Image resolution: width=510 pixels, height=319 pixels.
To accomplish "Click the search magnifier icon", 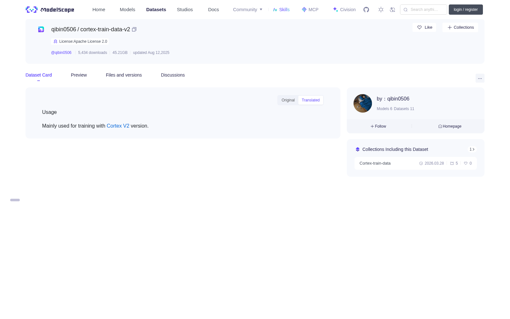I will click(x=405, y=10).
